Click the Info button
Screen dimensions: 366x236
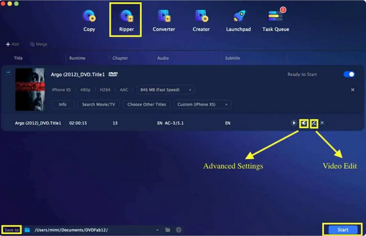click(x=63, y=105)
